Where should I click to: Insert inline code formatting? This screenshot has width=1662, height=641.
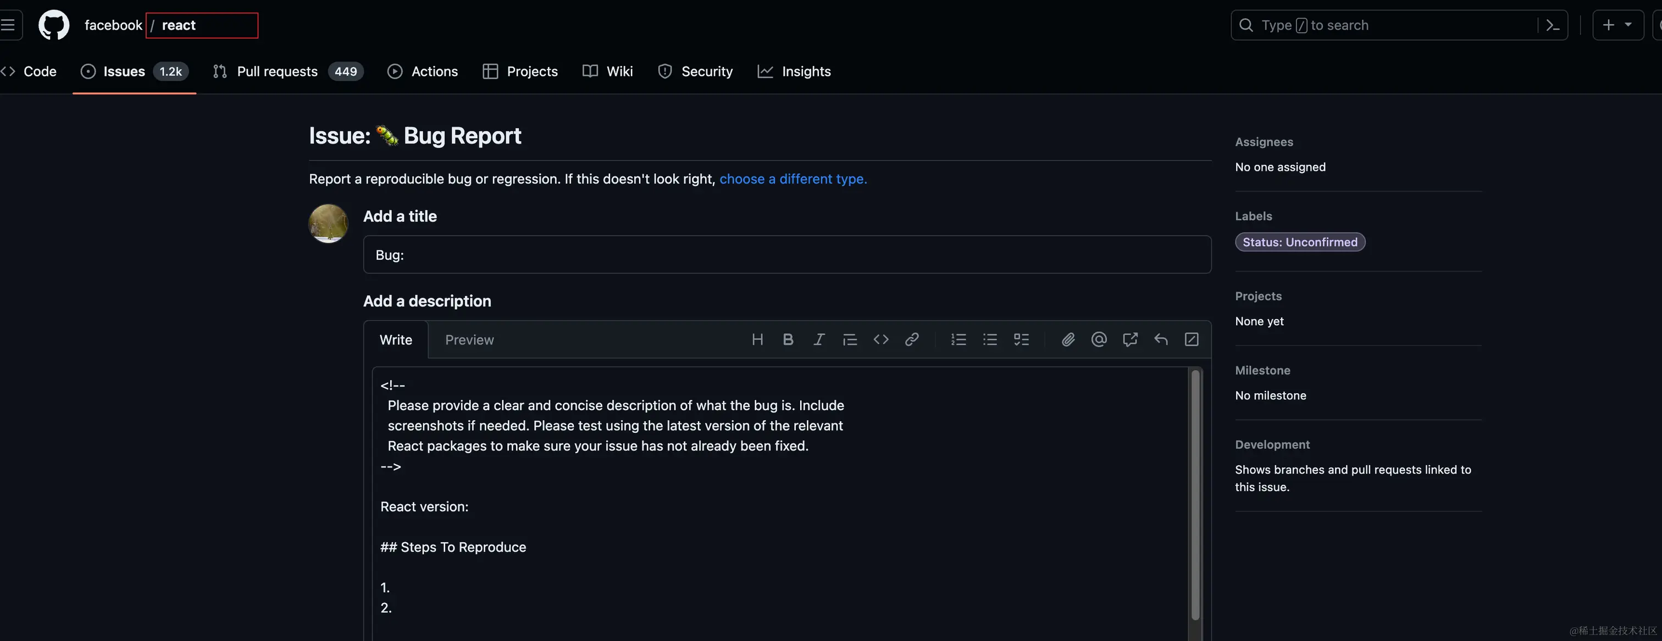880,339
